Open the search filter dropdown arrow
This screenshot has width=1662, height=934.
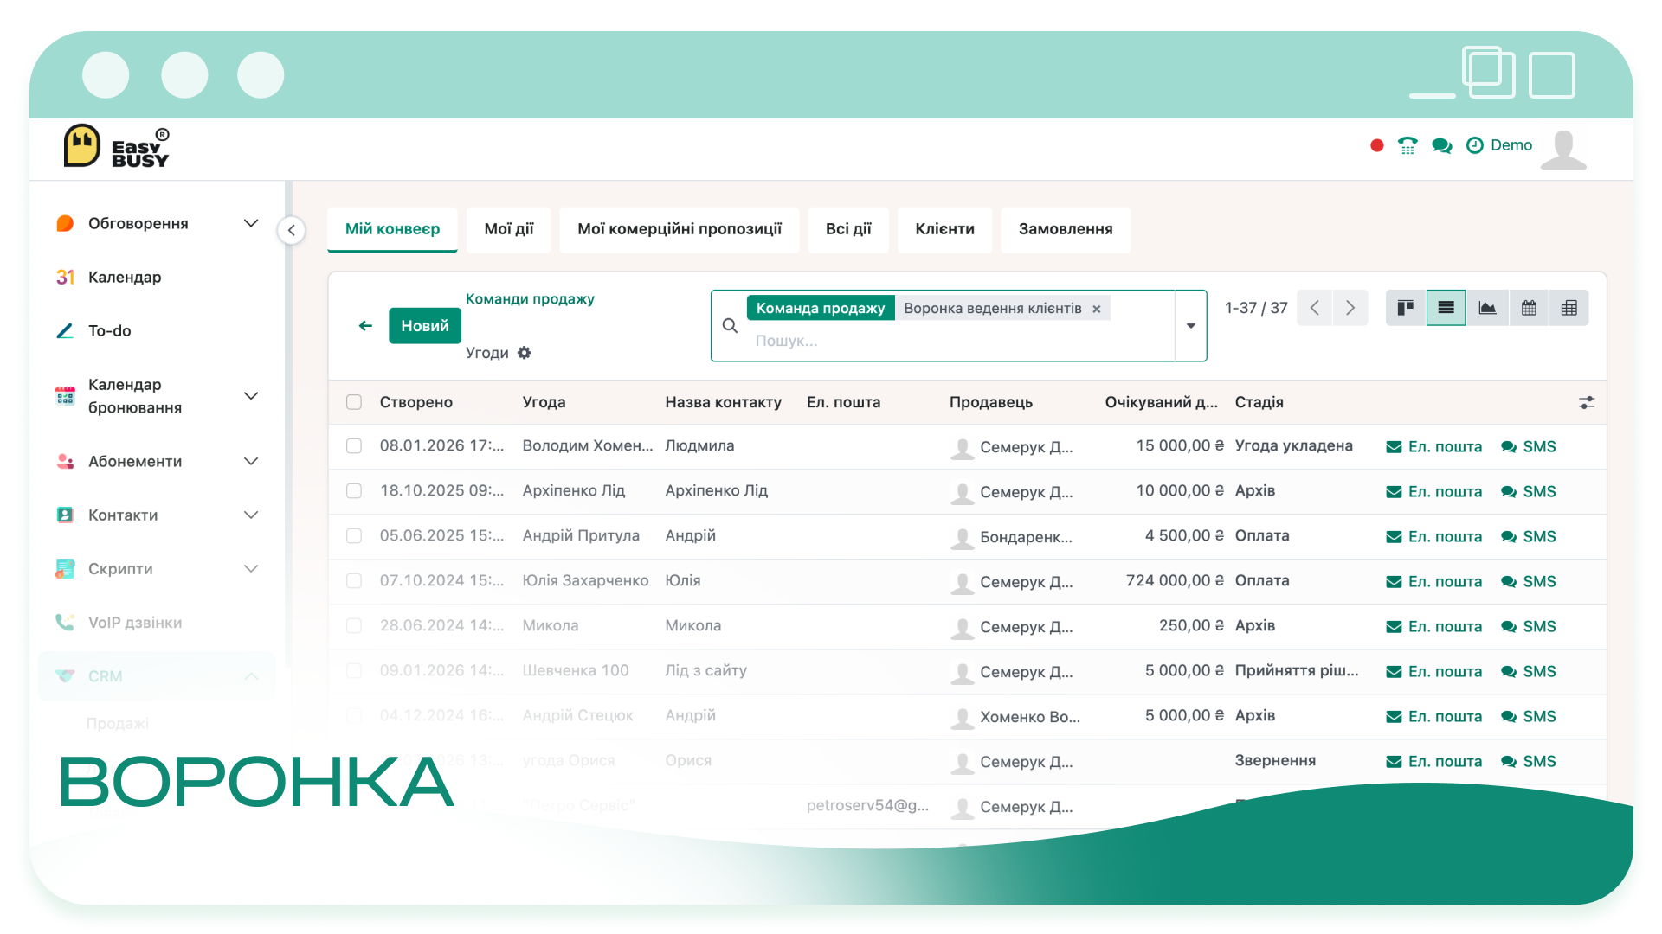(x=1190, y=326)
